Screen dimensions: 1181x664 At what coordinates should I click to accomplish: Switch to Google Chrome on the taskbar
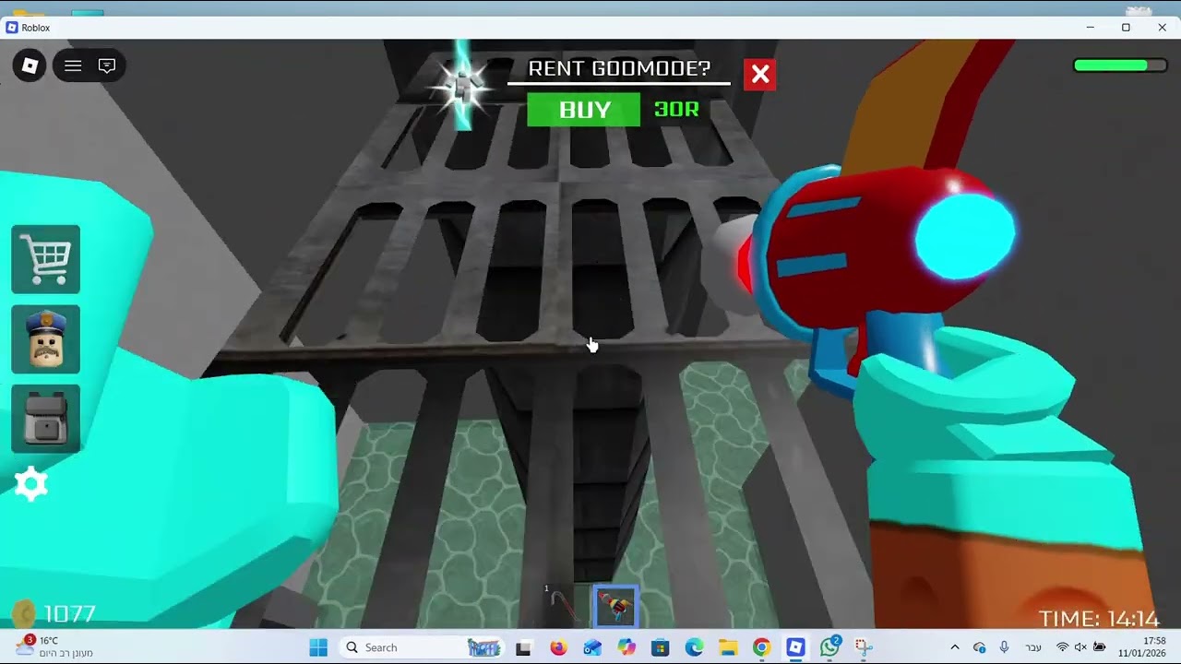(x=761, y=647)
